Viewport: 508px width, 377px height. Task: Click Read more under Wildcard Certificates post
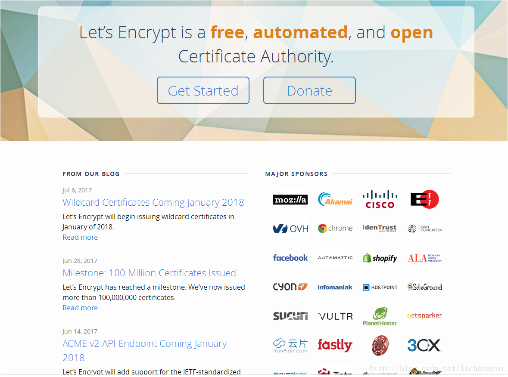[80, 237]
